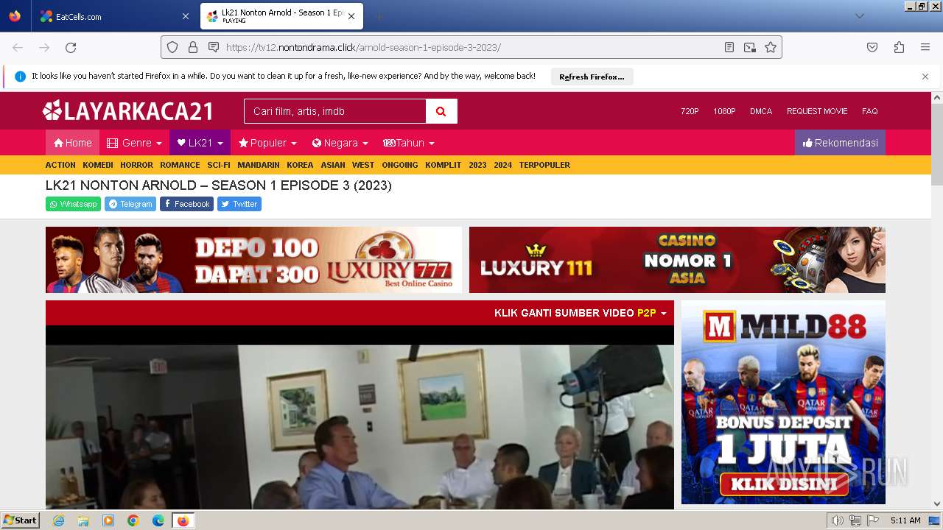Select the KOMEDI category
The width and height of the screenshot is (943, 530).
[x=98, y=165]
